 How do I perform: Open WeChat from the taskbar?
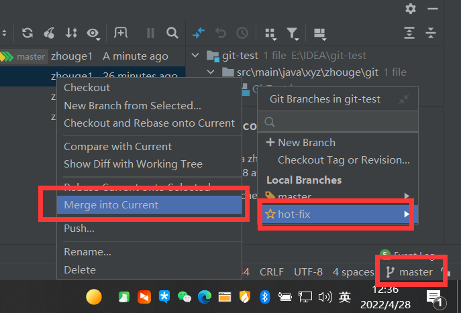click(185, 297)
